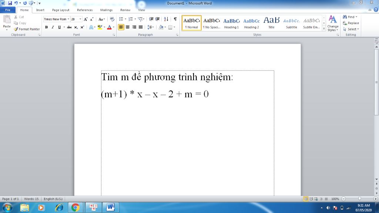
Task: Switch to the Review tab
Action: 125,10
